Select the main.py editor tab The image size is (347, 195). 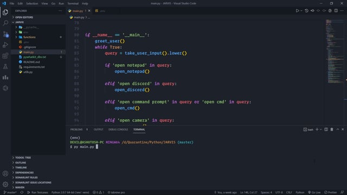click(x=78, y=11)
